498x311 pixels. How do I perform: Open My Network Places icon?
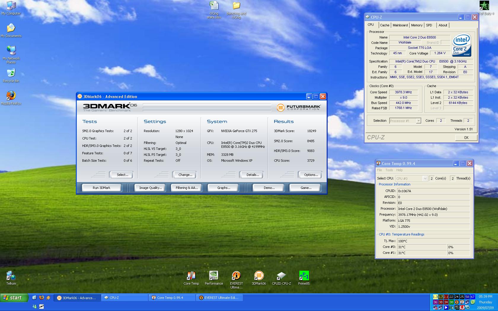pyautogui.click(x=11, y=54)
